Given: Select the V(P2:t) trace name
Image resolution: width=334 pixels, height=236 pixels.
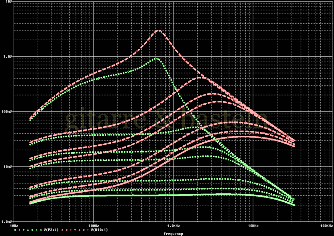Looking at the screenshot, I should pos(51,230).
